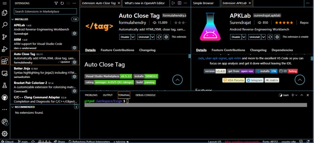Switch to What's new in OpenAPI Editor tab
The width and height of the screenshot is (314, 143).
click(x=145, y=3)
